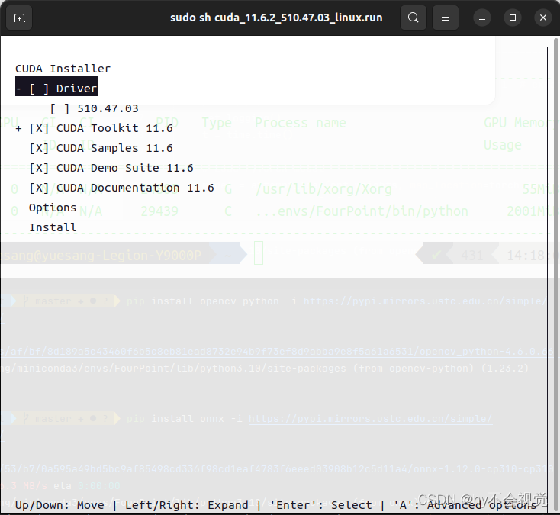Close the terminal window
Viewport: 560px width, 515px height.
tap(543, 18)
